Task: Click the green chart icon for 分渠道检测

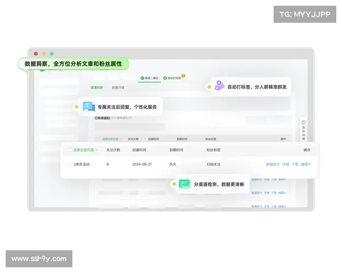Action: (x=185, y=184)
